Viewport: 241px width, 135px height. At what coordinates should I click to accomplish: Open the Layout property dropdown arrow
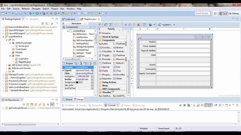pos(92,70)
